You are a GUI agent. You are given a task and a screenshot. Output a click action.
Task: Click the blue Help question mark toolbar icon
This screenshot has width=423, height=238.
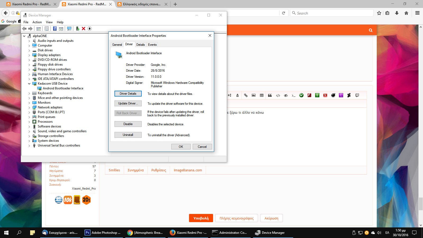pyautogui.click(x=55, y=29)
